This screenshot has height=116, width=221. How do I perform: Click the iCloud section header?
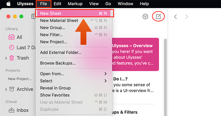tap(11, 102)
